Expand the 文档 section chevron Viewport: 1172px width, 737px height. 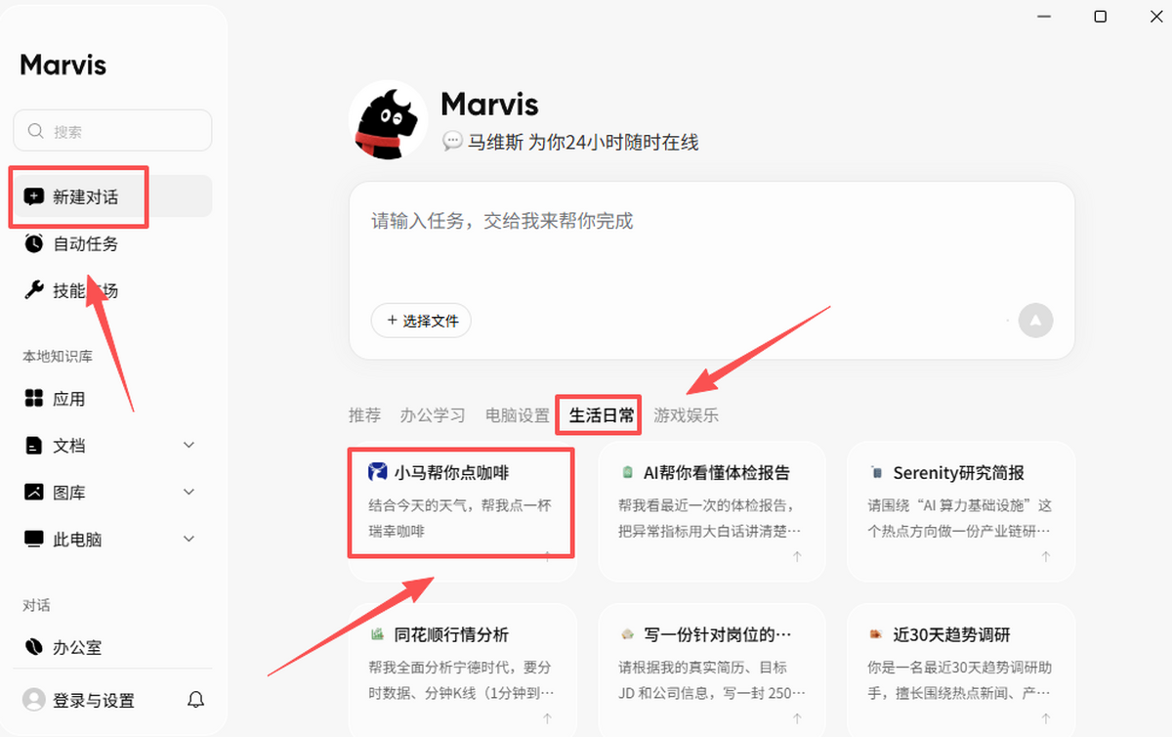coord(189,446)
